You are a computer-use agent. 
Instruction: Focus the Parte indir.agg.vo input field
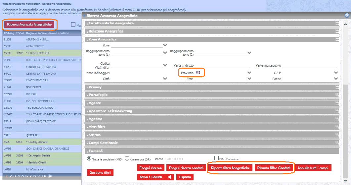[x=309, y=65]
